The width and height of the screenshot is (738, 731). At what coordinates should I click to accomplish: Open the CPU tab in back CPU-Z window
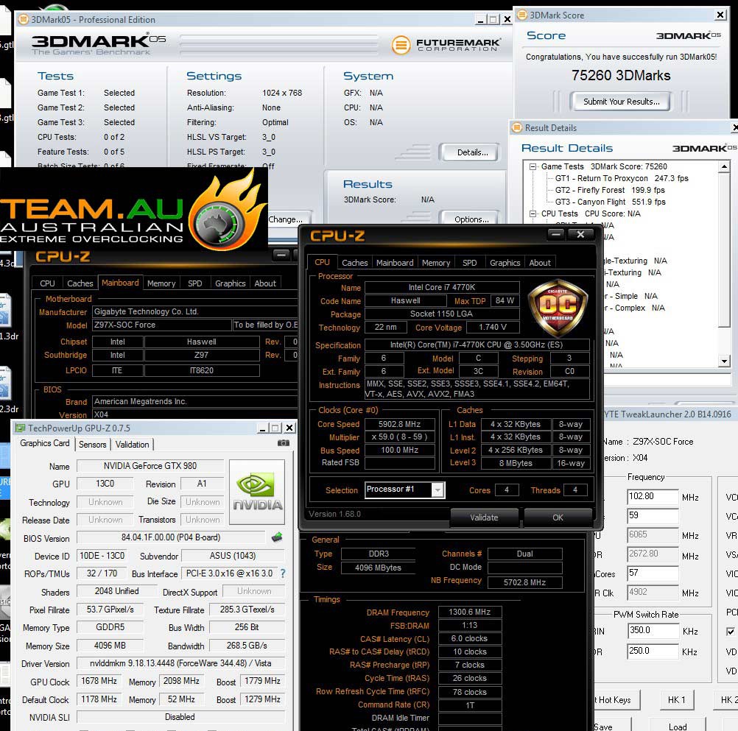(x=47, y=283)
